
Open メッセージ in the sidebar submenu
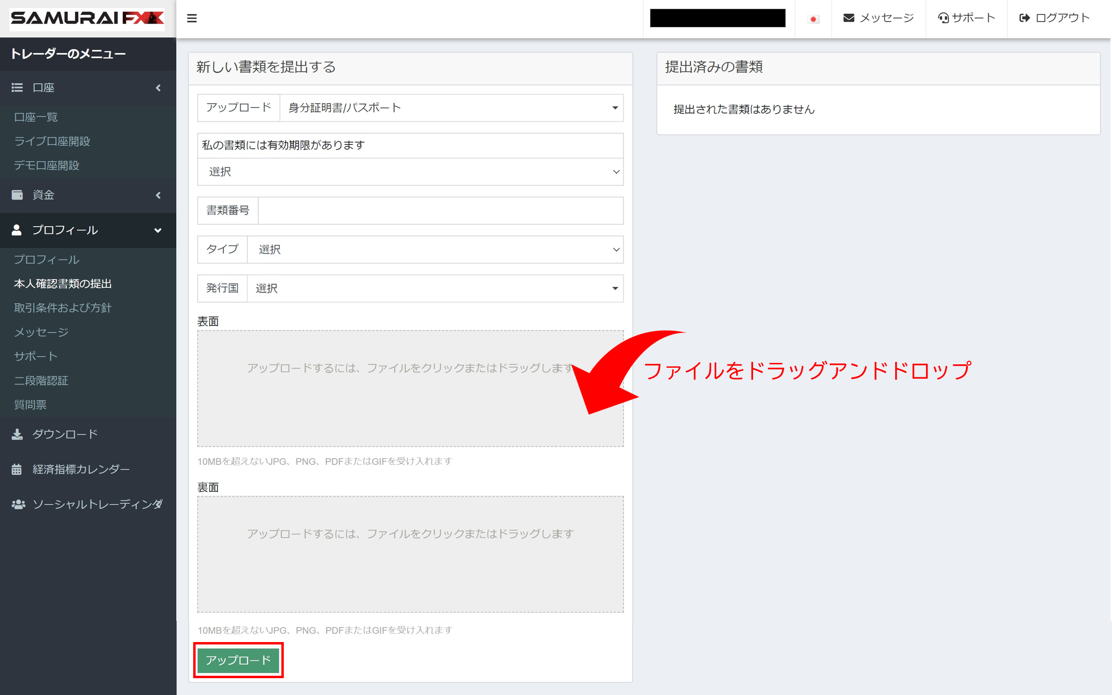coord(41,332)
